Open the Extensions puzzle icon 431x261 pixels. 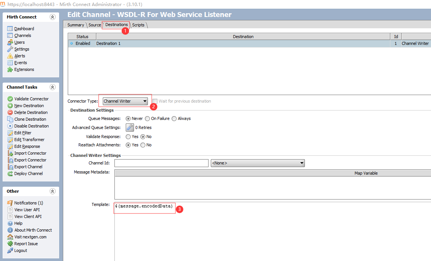click(10, 70)
